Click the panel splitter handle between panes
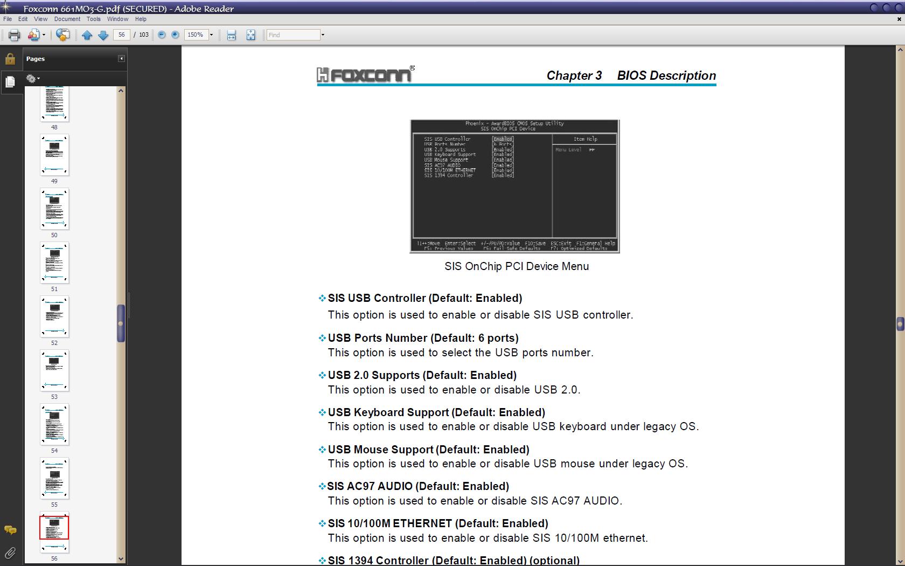 point(129,305)
